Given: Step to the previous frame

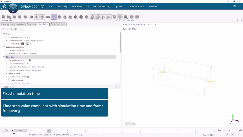Looking at the screenshot, I should [224, 130].
